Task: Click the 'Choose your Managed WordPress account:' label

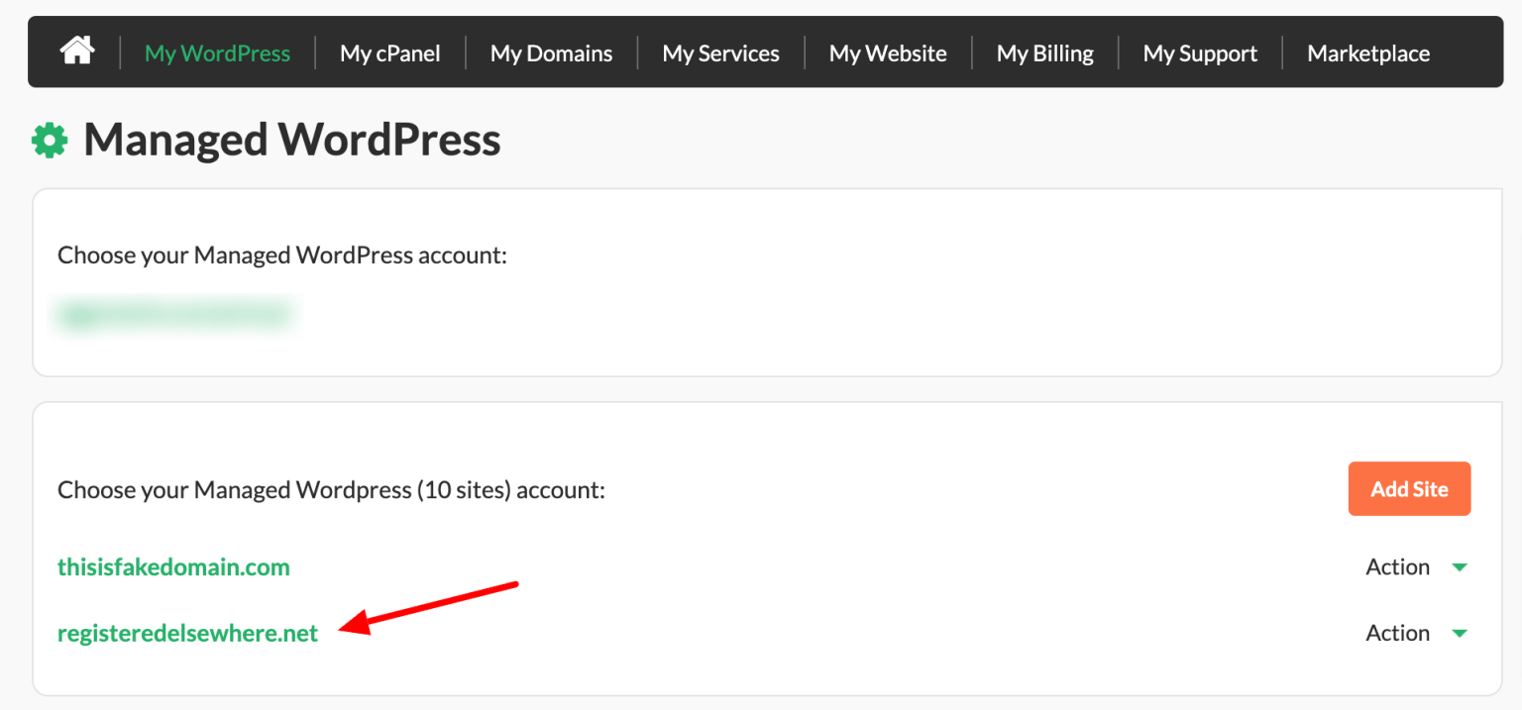Action: tap(282, 255)
